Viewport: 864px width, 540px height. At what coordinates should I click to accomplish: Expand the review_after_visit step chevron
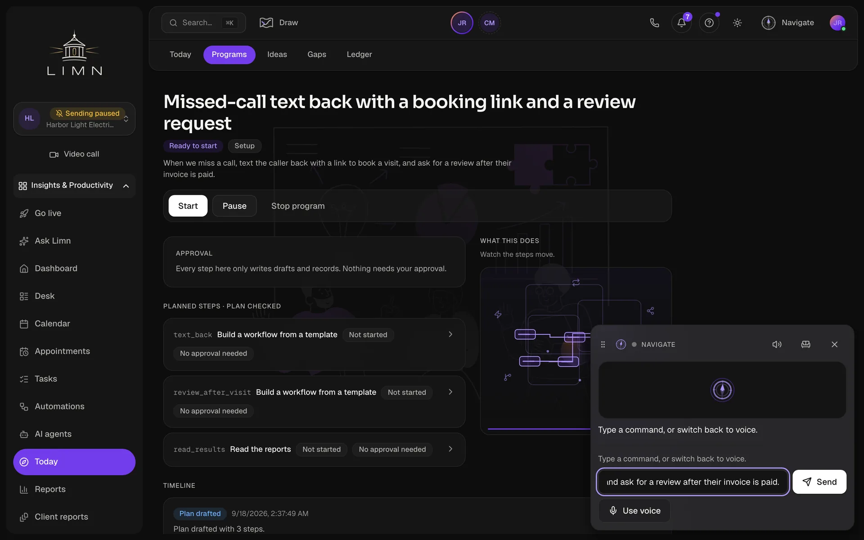tap(450, 392)
